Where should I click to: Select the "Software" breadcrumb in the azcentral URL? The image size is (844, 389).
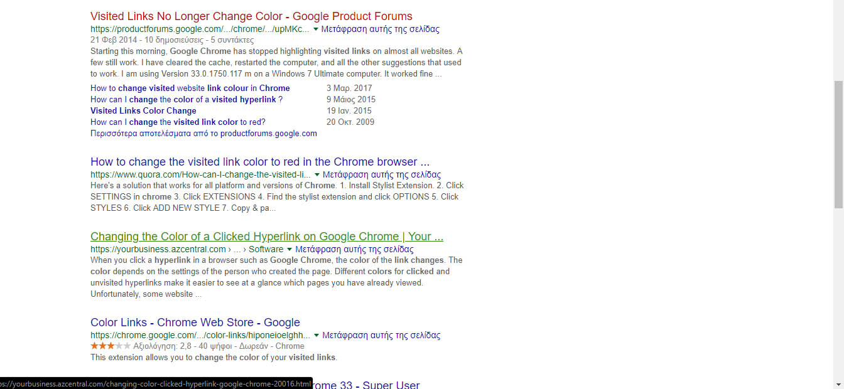(x=266, y=249)
